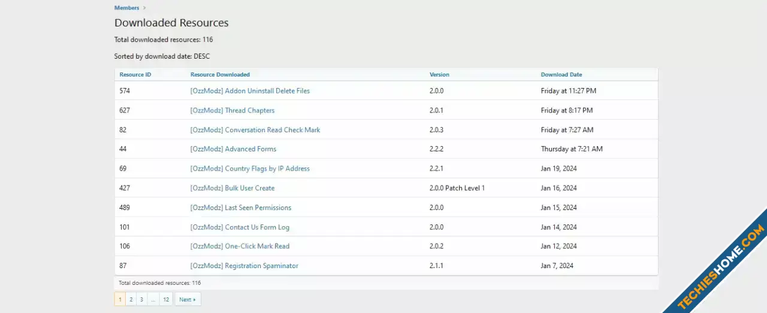This screenshot has height=313, width=767.
Task: Select resource ID 69 cell
Action: tap(123, 169)
